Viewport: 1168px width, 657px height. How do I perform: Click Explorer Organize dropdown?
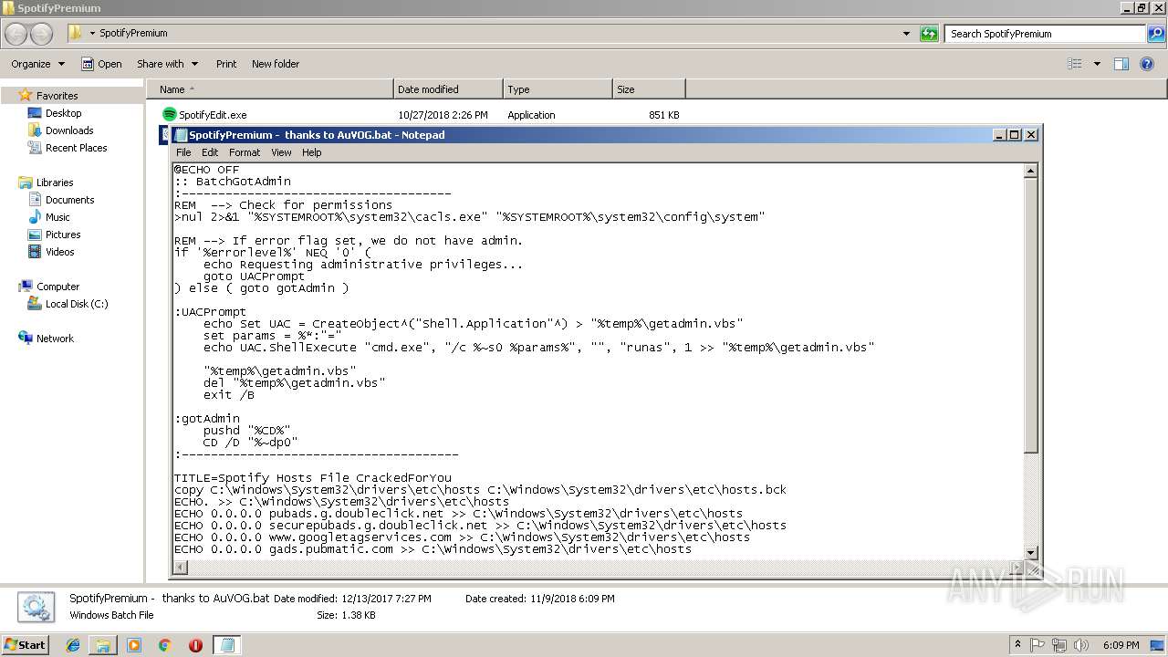37,64
